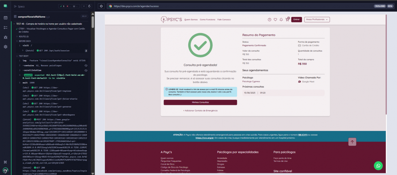Click the favorites heart icon
This screenshot has width=397, height=175.
pyautogui.click(x=275, y=20)
